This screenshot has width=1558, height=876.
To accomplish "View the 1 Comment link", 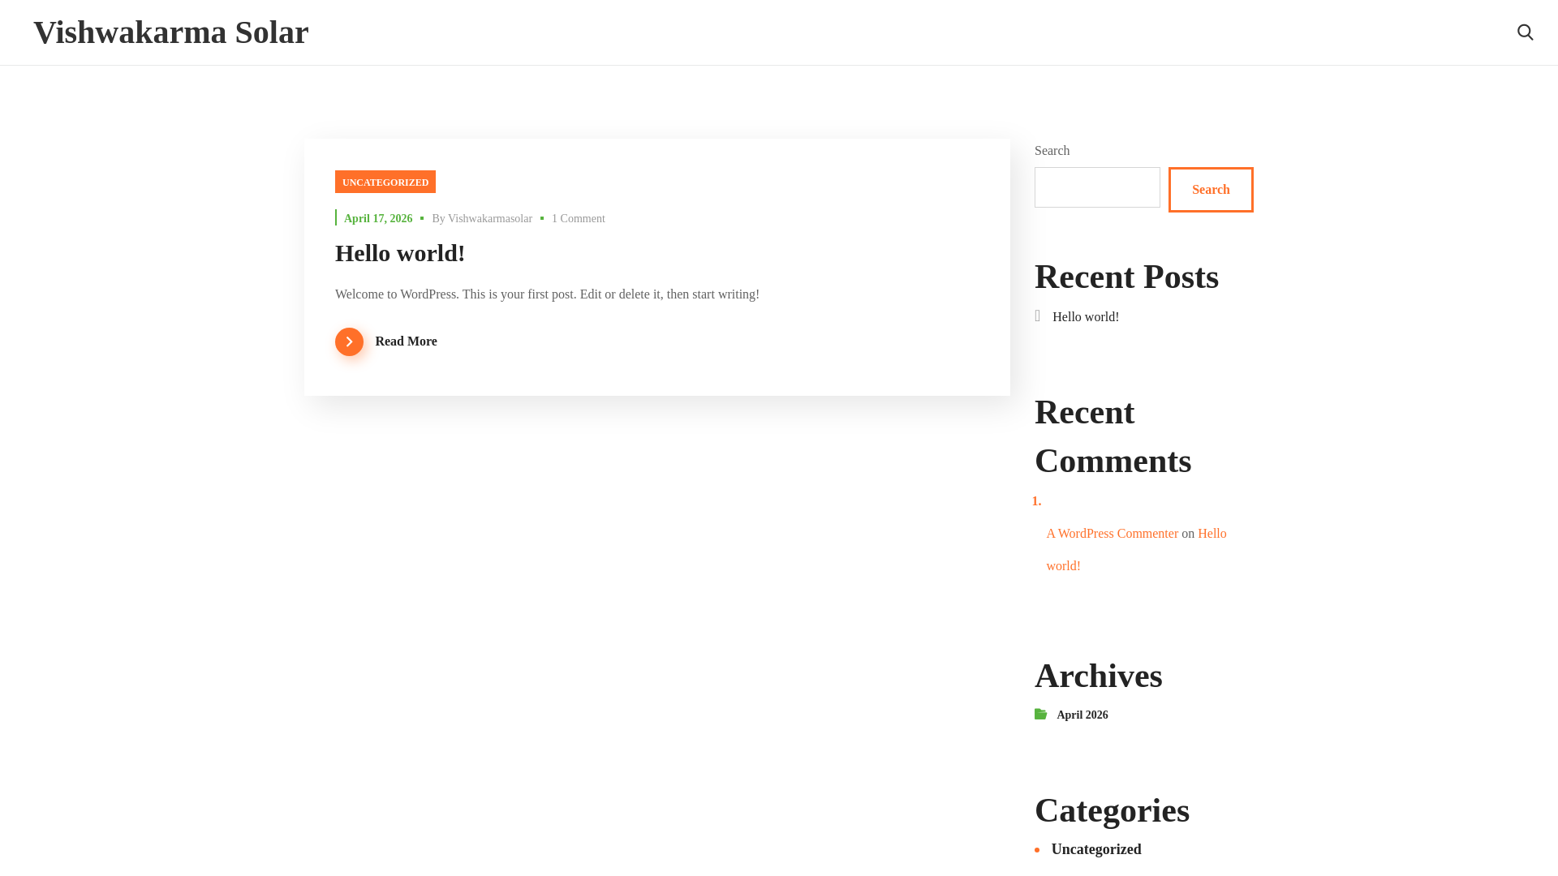I will coord(579,218).
